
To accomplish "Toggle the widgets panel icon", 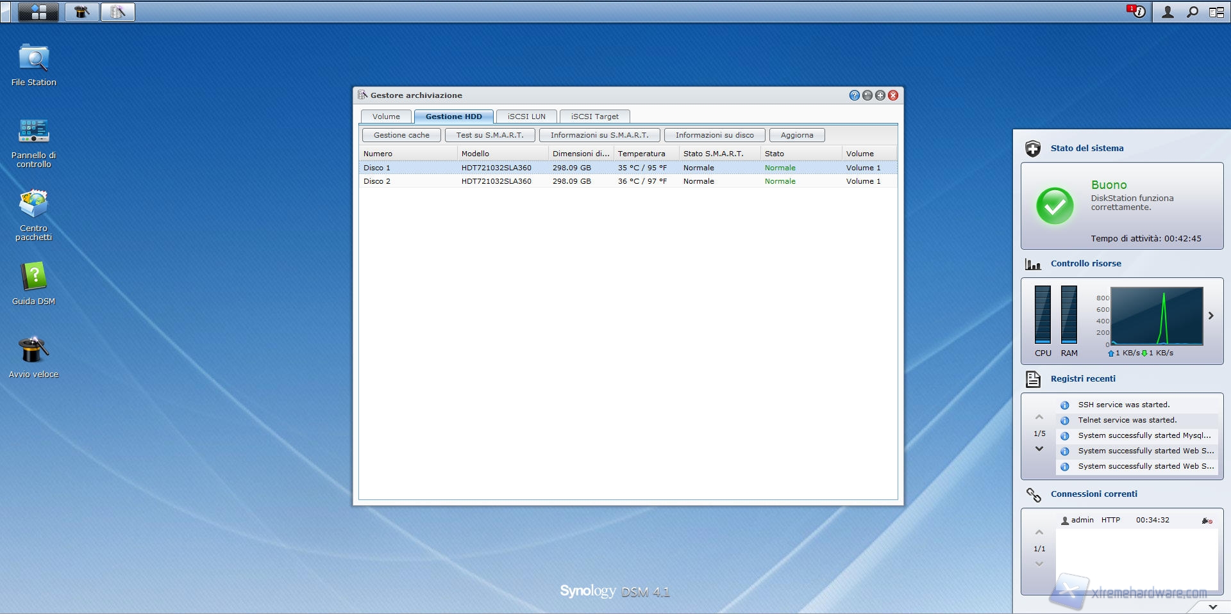I will click(x=1216, y=12).
